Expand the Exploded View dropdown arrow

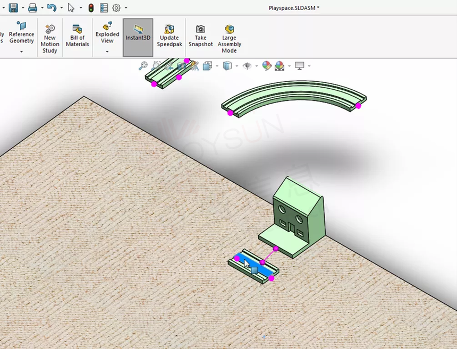click(107, 52)
